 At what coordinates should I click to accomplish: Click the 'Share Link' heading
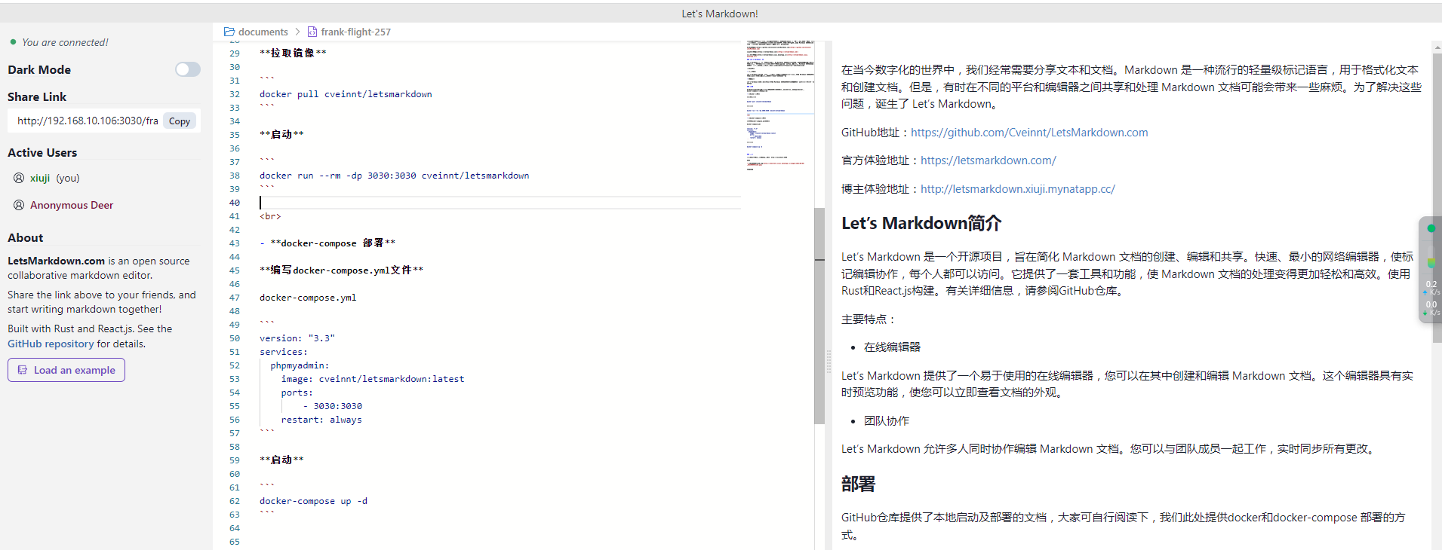click(37, 96)
